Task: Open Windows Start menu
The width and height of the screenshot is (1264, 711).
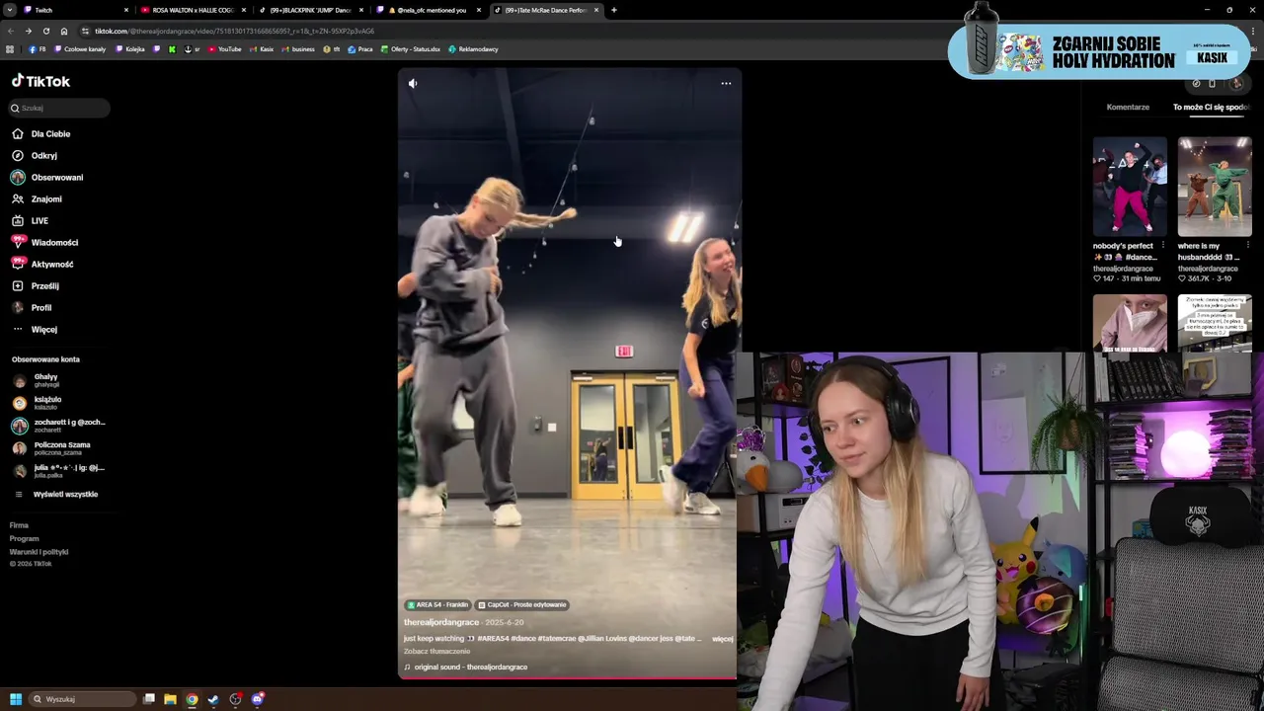Action: (16, 699)
